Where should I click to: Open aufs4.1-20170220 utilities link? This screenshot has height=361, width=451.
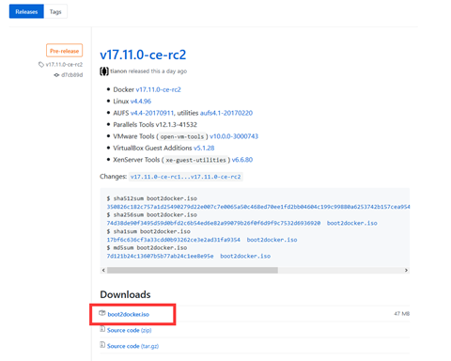tap(226, 113)
